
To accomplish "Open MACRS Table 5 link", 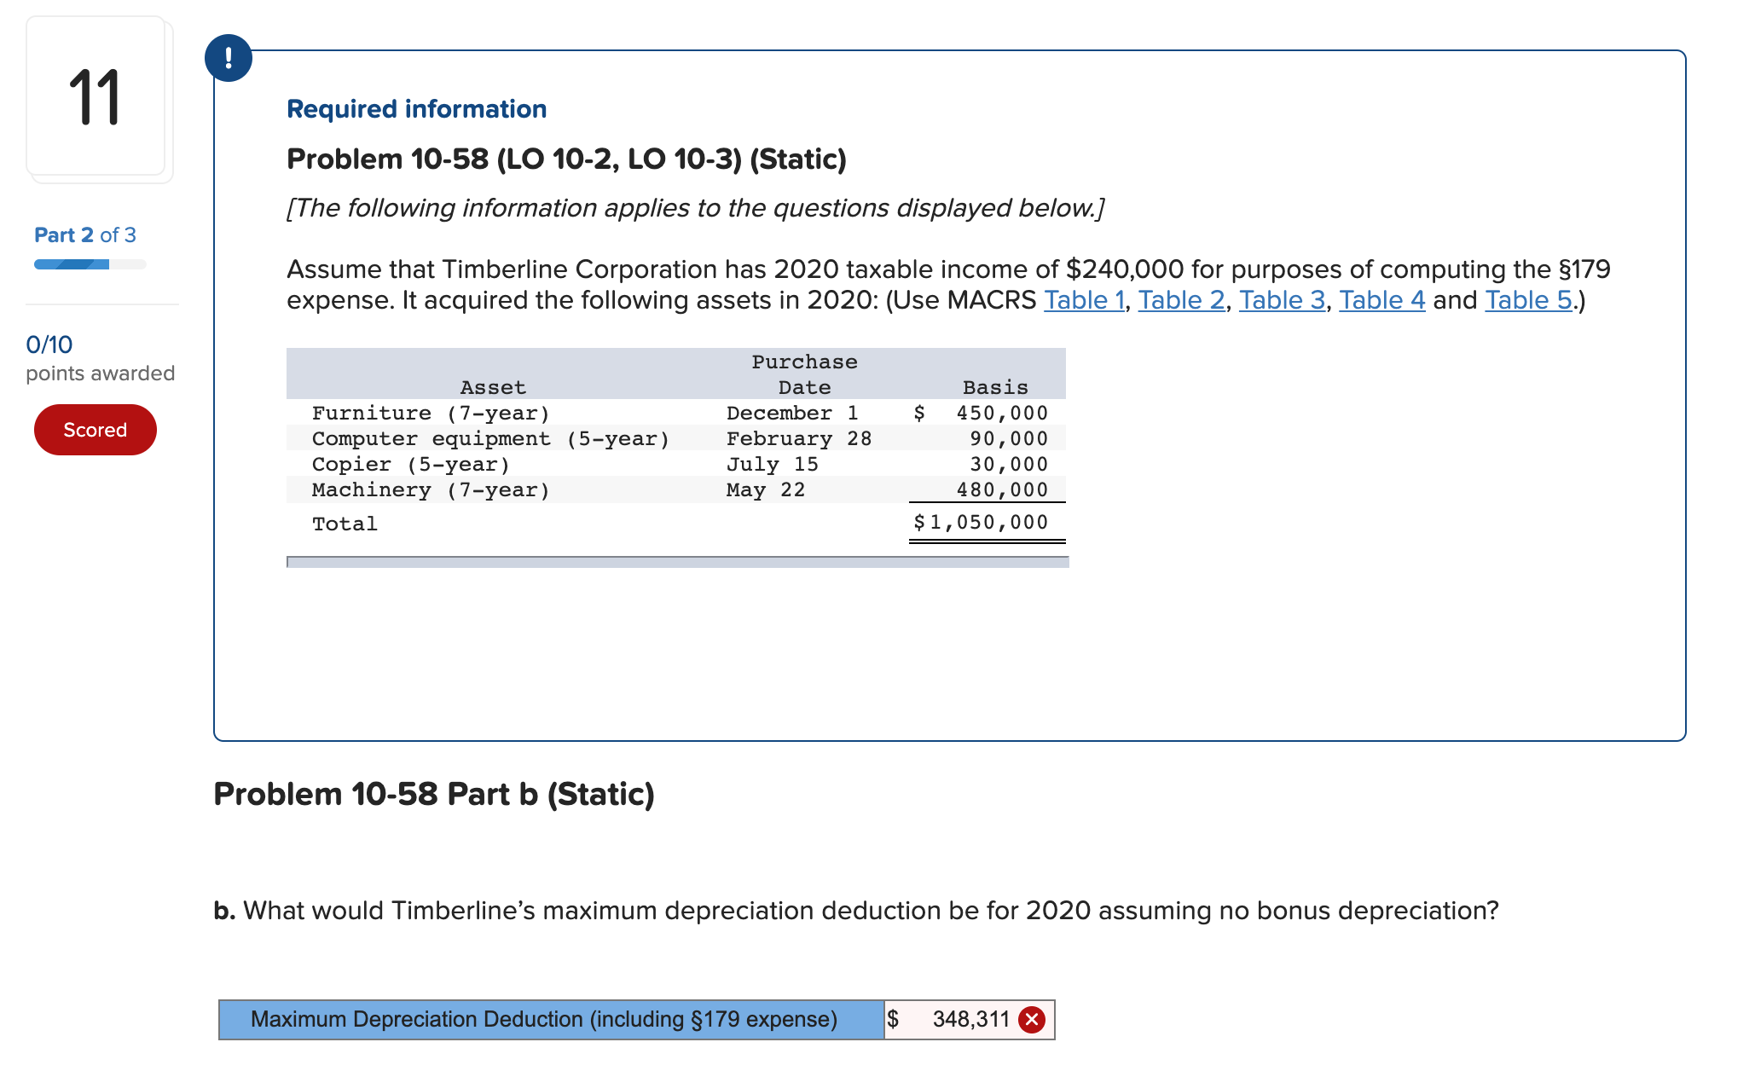I will pyautogui.click(x=1527, y=300).
